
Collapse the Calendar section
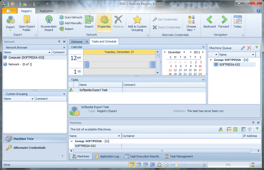pyautogui.click(x=203, y=47)
